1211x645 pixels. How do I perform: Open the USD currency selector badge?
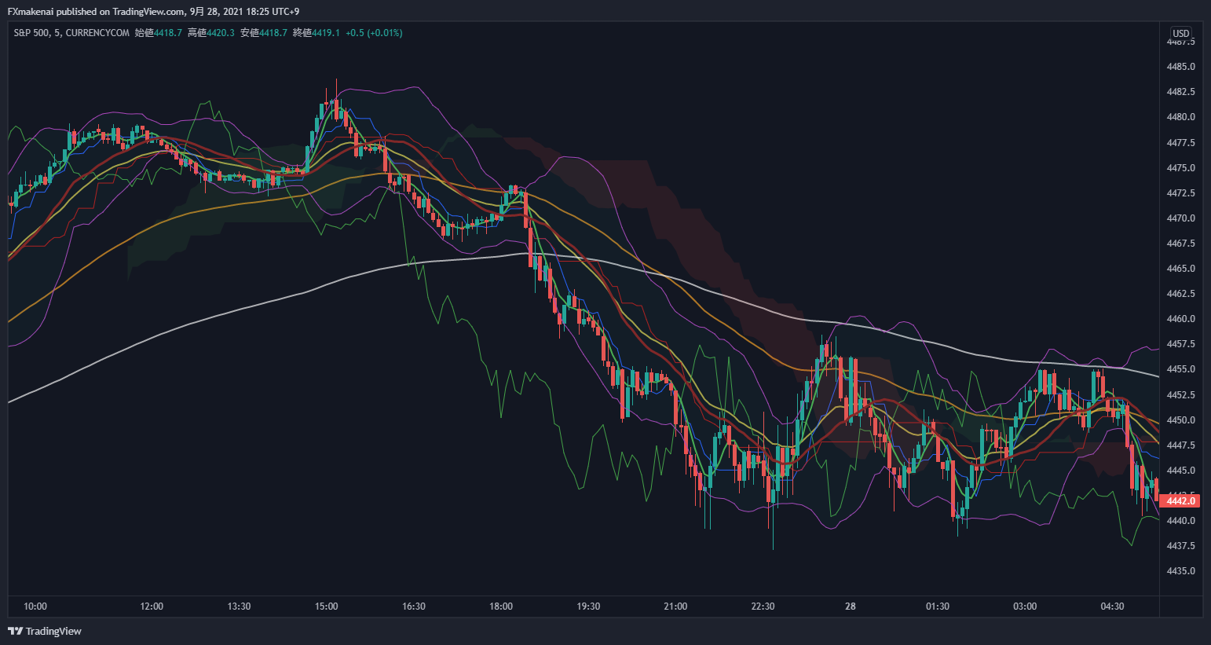click(x=1181, y=33)
